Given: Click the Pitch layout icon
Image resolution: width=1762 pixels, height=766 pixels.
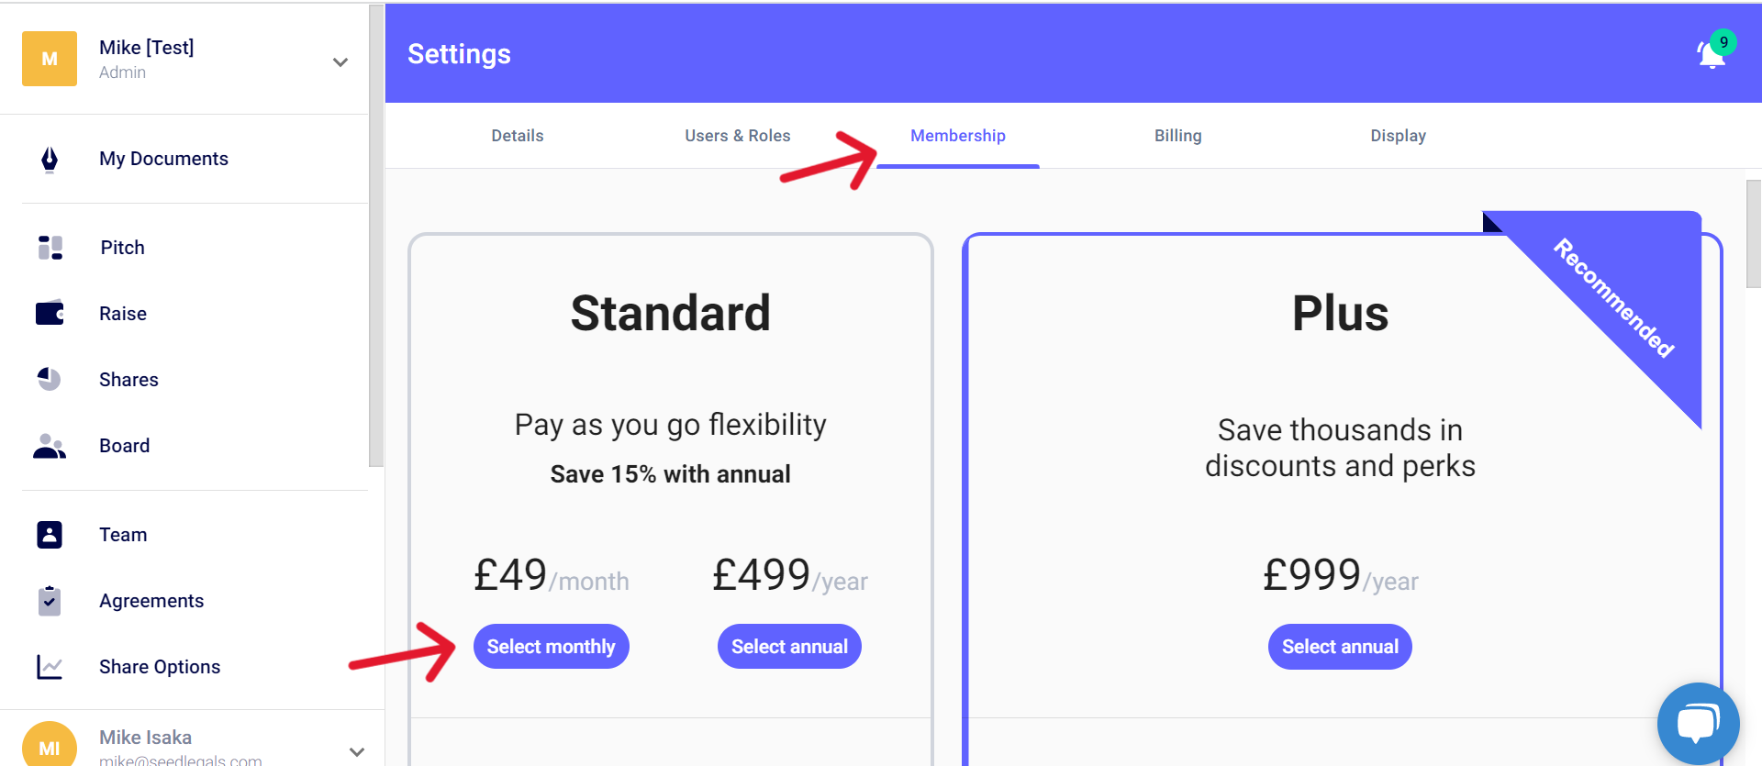Looking at the screenshot, I should point(50,248).
